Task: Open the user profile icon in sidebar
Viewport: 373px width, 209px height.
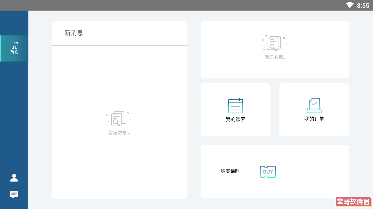Action: pos(14,178)
